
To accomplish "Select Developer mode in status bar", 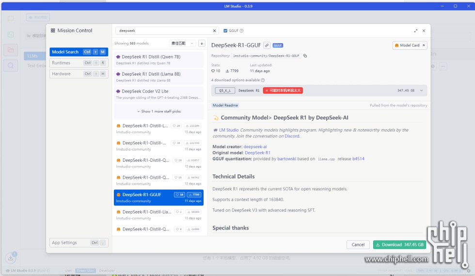I will (107, 271).
